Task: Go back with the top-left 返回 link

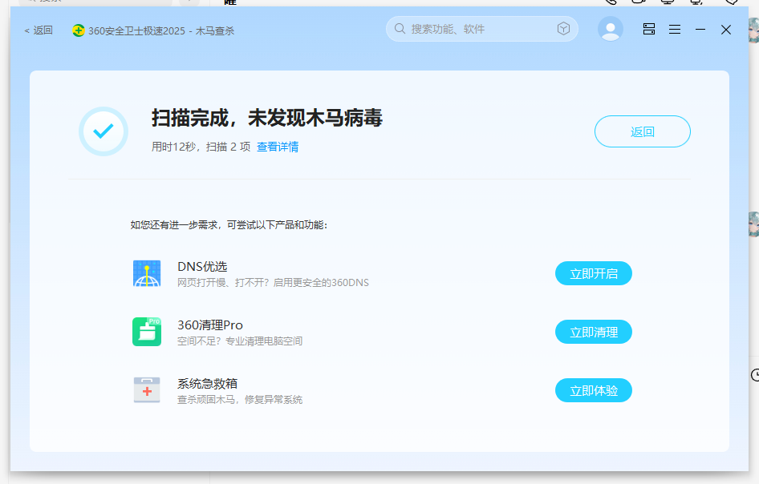Action: (x=39, y=30)
